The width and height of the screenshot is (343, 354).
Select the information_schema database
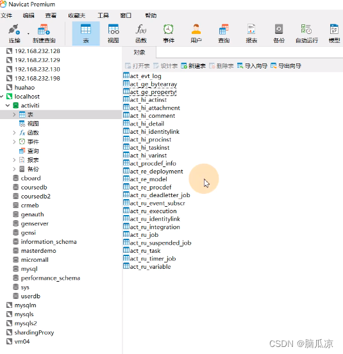45,241
